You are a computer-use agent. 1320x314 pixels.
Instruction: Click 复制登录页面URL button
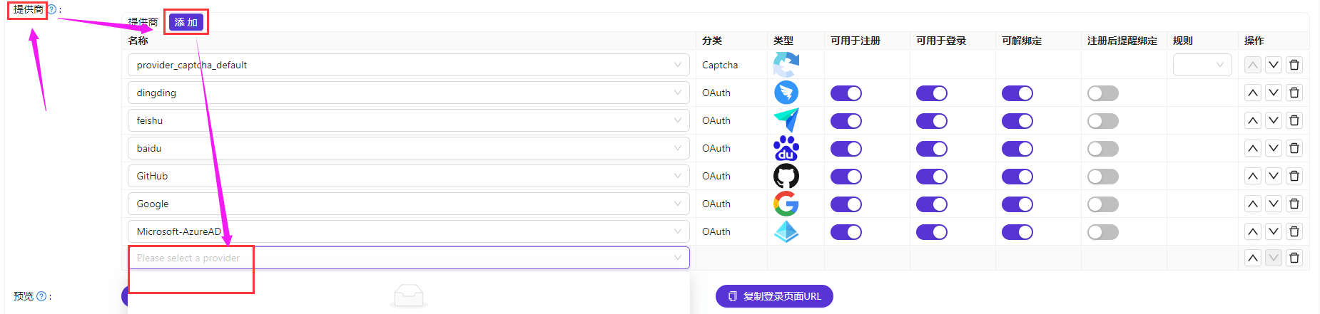[774, 296]
